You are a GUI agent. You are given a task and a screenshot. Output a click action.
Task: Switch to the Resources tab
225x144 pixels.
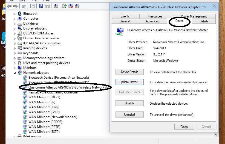[x=155, y=16]
